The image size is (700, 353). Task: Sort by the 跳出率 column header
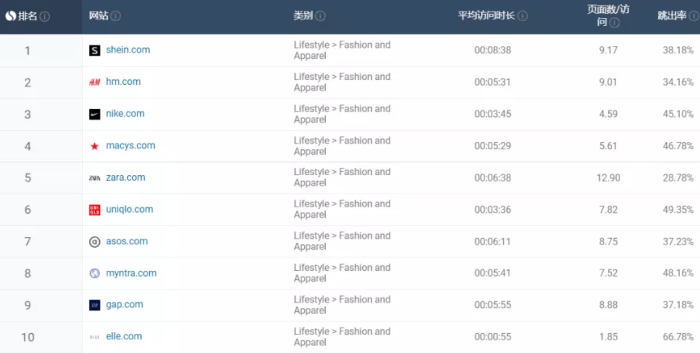point(672,16)
